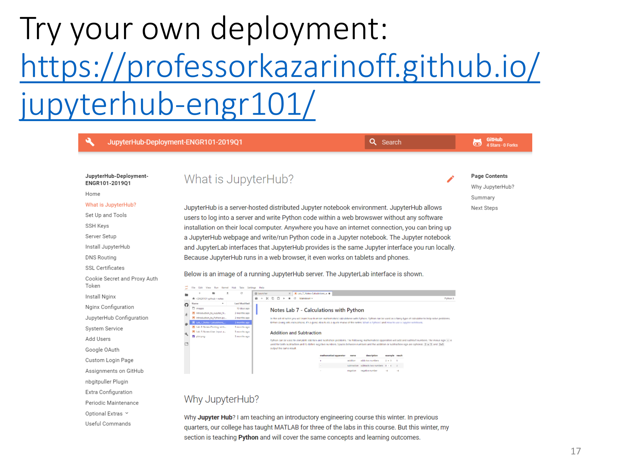Screen dimensions: 631x473
Task: Click the pencil edit page icon
Action: tap(451, 179)
